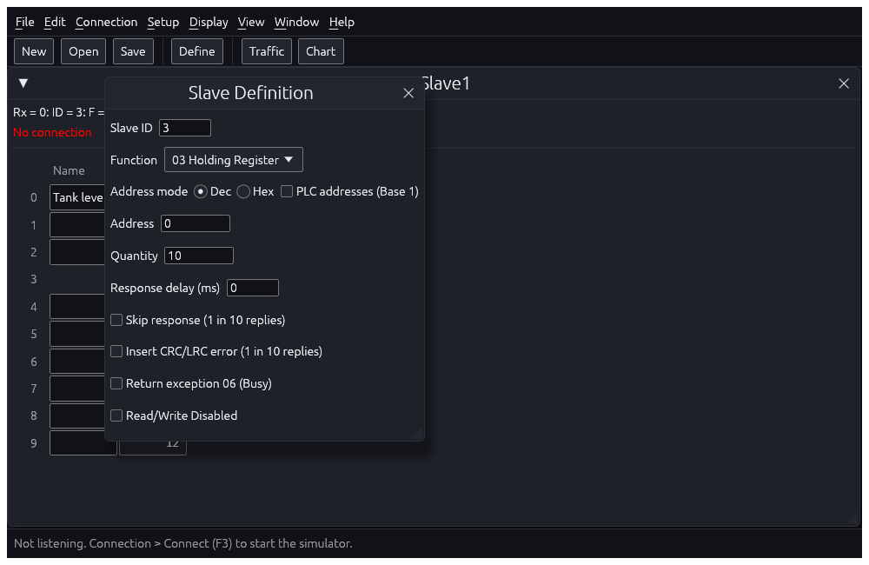Open the Help menu
Viewport: 869px width, 565px height.
pos(342,23)
